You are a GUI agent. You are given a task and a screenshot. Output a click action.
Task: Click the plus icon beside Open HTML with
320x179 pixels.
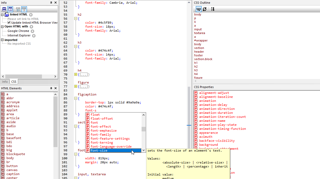point(32,27)
